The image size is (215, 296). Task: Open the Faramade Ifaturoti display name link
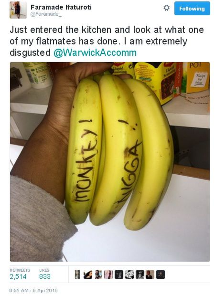(61, 7)
